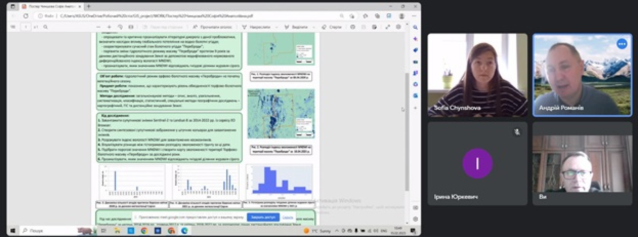Click the find in PDF magnifier icon
Viewport: 638px width, 237px height.
tap(45, 27)
